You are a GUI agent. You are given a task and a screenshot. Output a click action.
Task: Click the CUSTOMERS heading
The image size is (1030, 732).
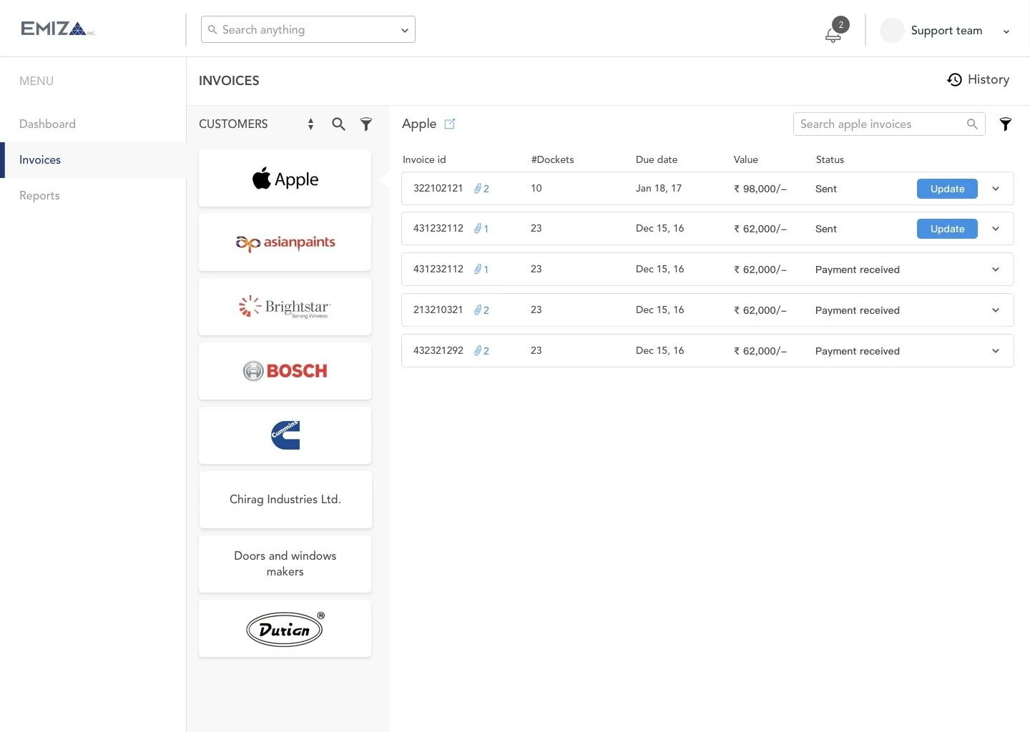pyautogui.click(x=233, y=124)
